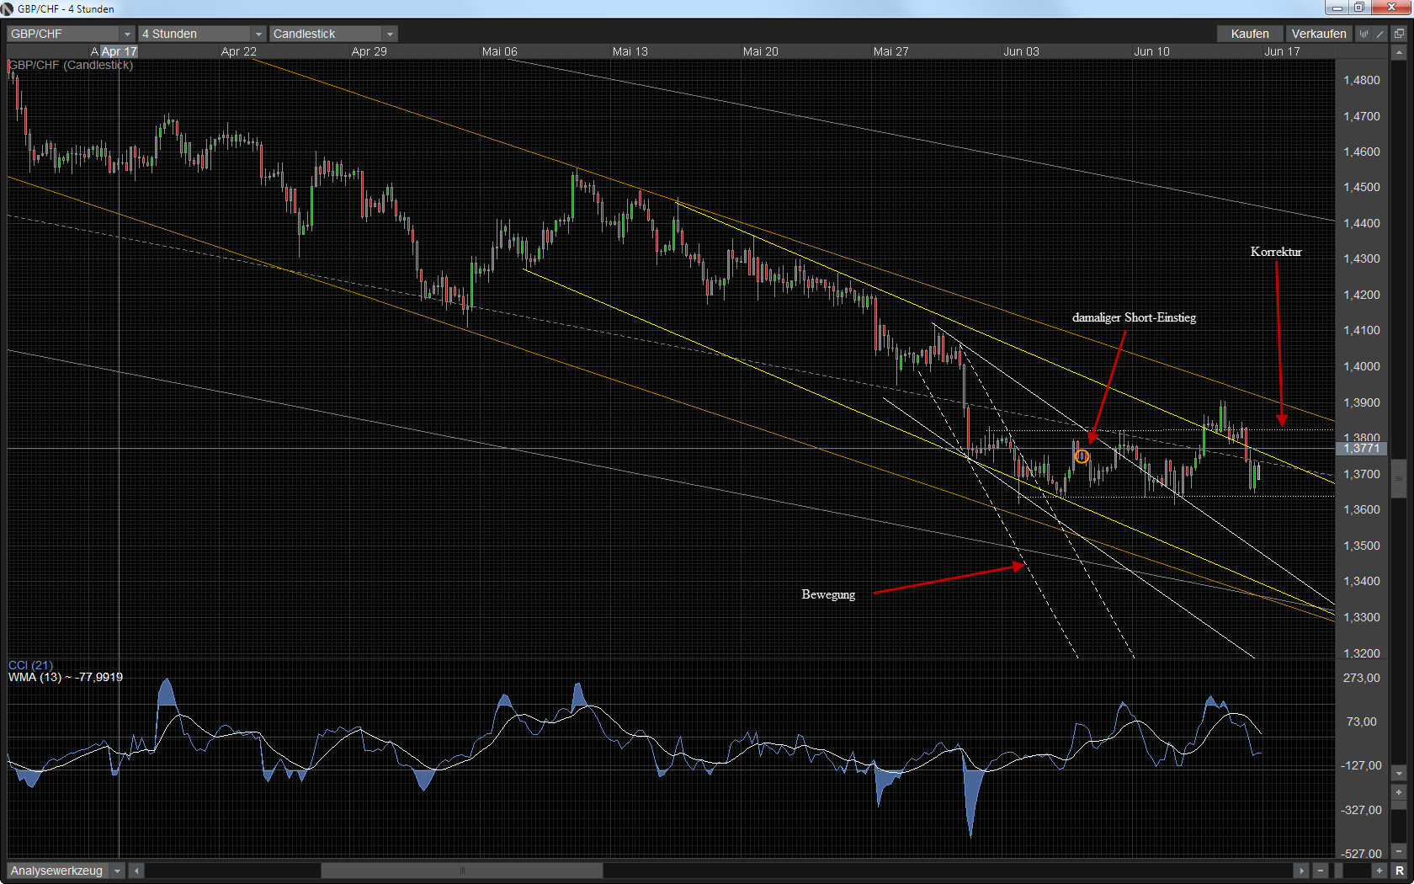Click the 1,4800 price axis label
Viewport: 1414px width, 884px height.
[1362, 80]
